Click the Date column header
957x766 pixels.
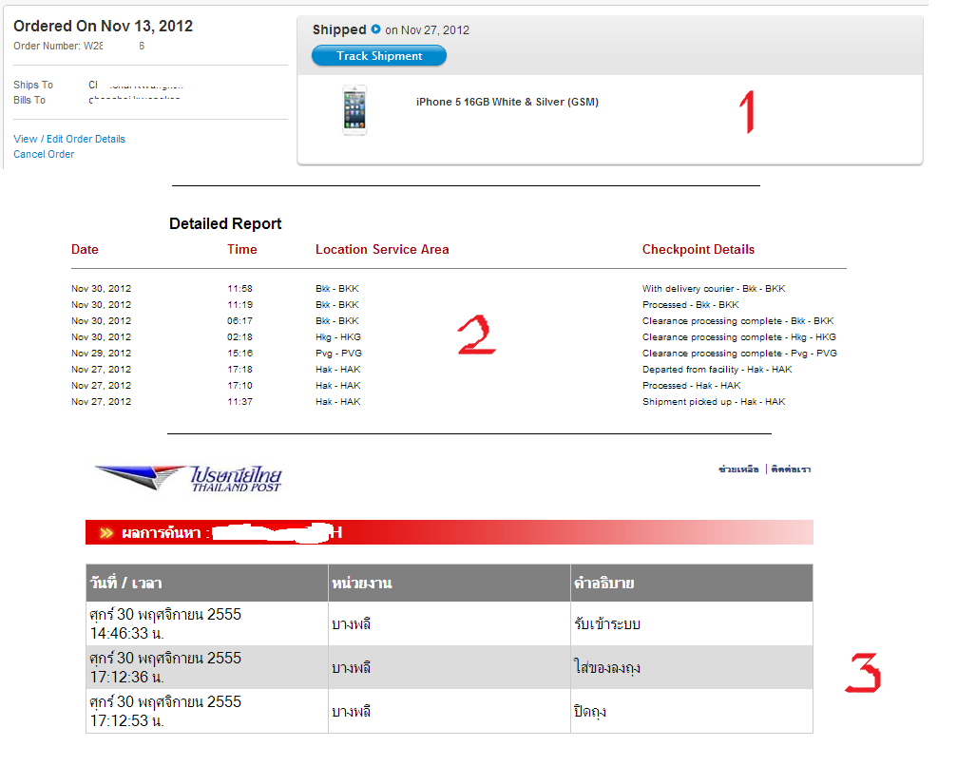(85, 249)
